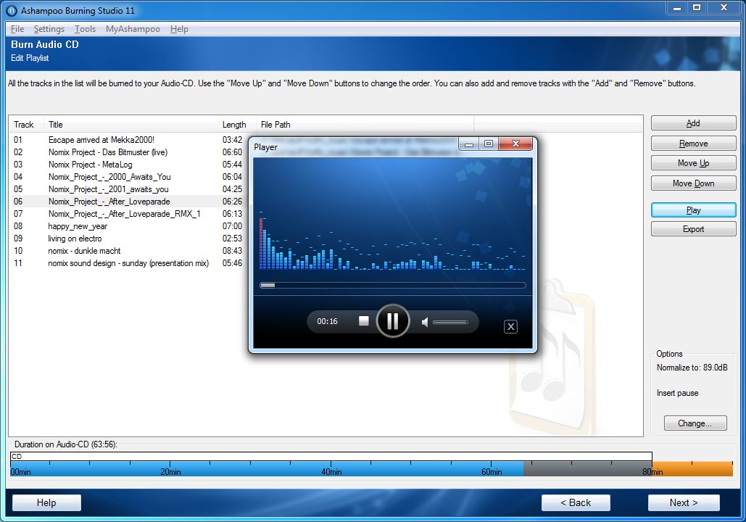Close the Player using the X icon beside the volume
The height and width of the screenshot is (522, 746).
(x=510, y=326)
